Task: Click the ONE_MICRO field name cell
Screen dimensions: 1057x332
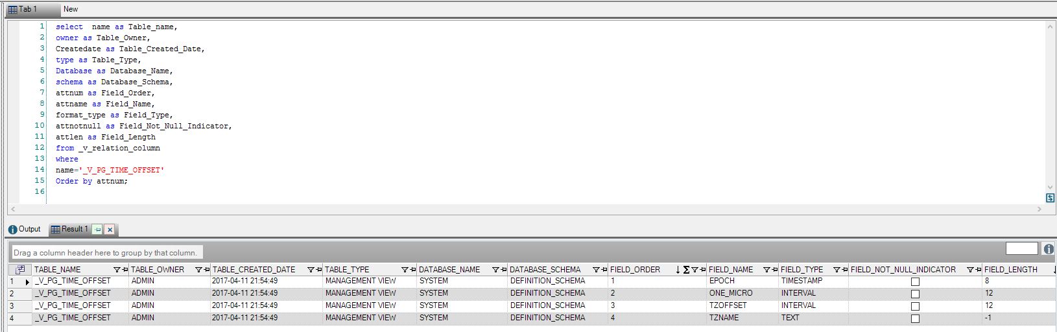Action: click(742, 294)
